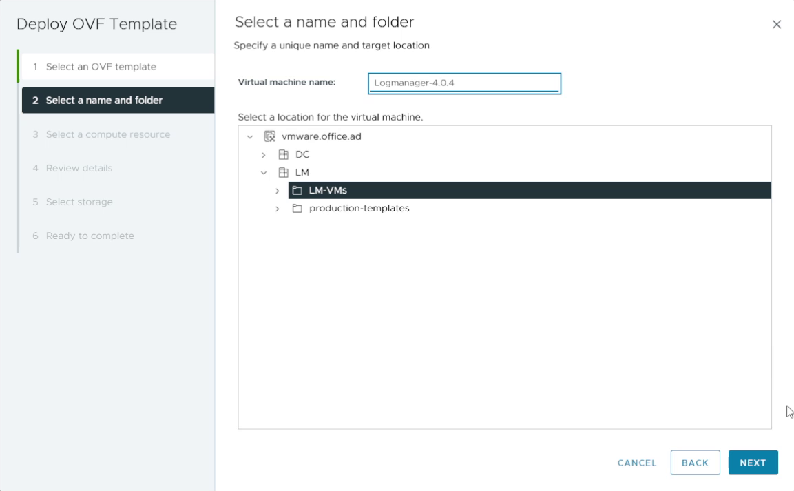The width and height of the screenshot is (794, 491).
Task: Expand the production-templates folder
Action: click(x=278, y=208)
